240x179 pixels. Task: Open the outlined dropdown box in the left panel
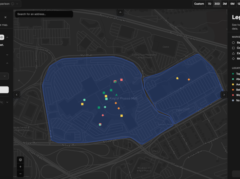[x=4, y=76]
